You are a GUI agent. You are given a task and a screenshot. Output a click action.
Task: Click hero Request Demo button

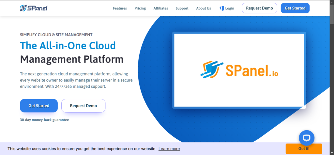click(83, 105)
